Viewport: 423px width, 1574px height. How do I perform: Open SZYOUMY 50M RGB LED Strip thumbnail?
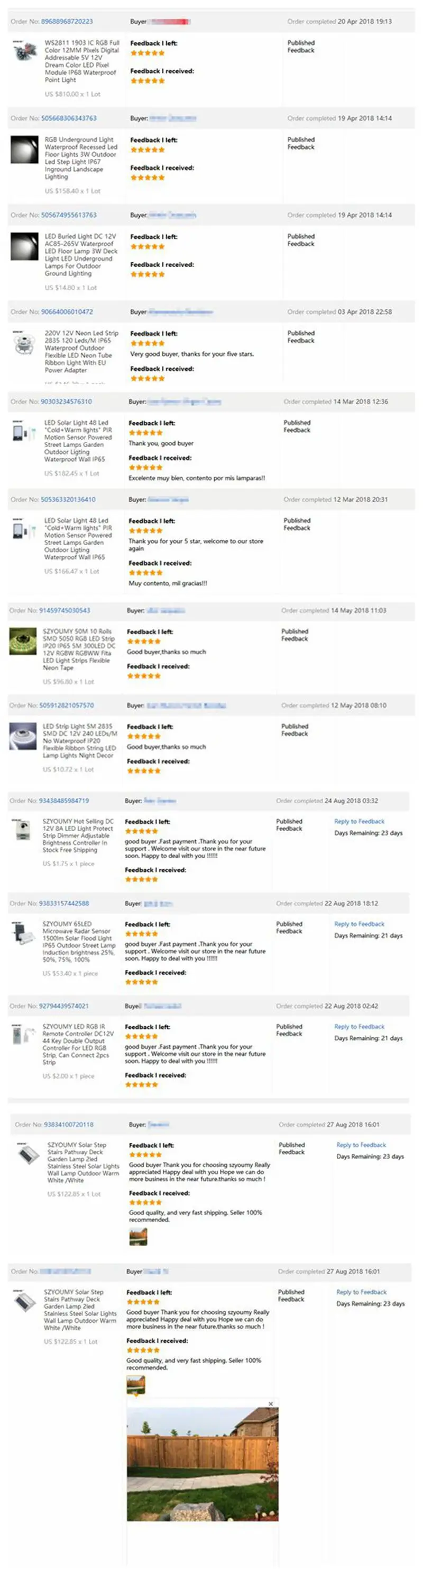pyautogui.click(x=23, y=642)
